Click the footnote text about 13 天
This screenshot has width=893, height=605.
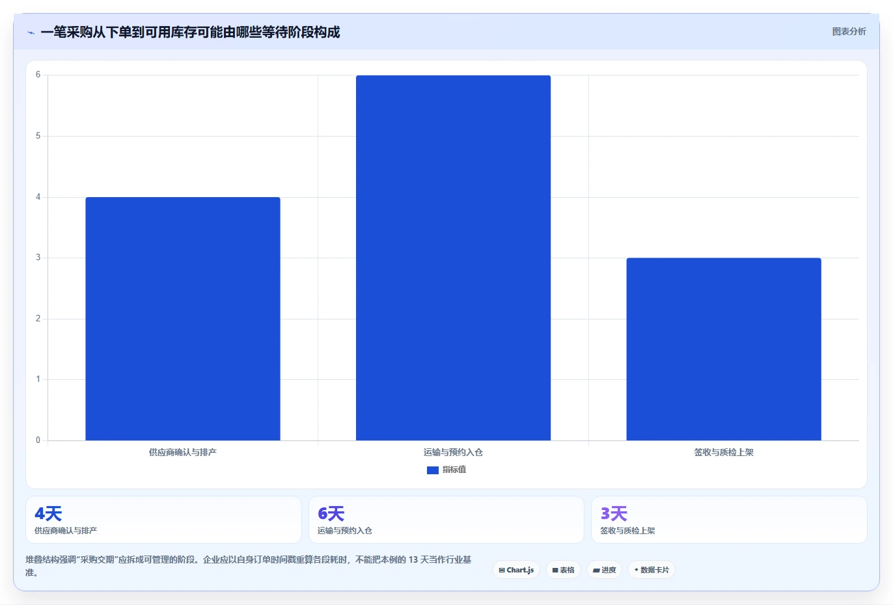coord(248,566)
